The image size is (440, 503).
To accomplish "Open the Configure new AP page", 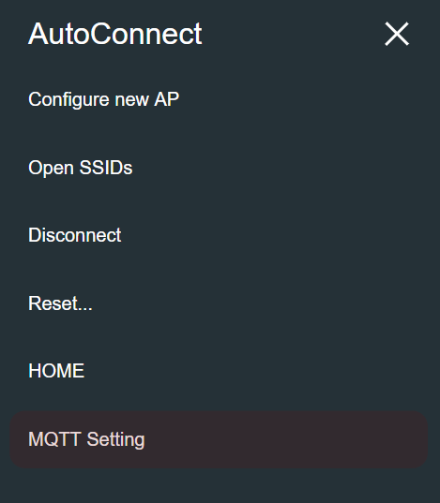I will click(x=103, y=99).
